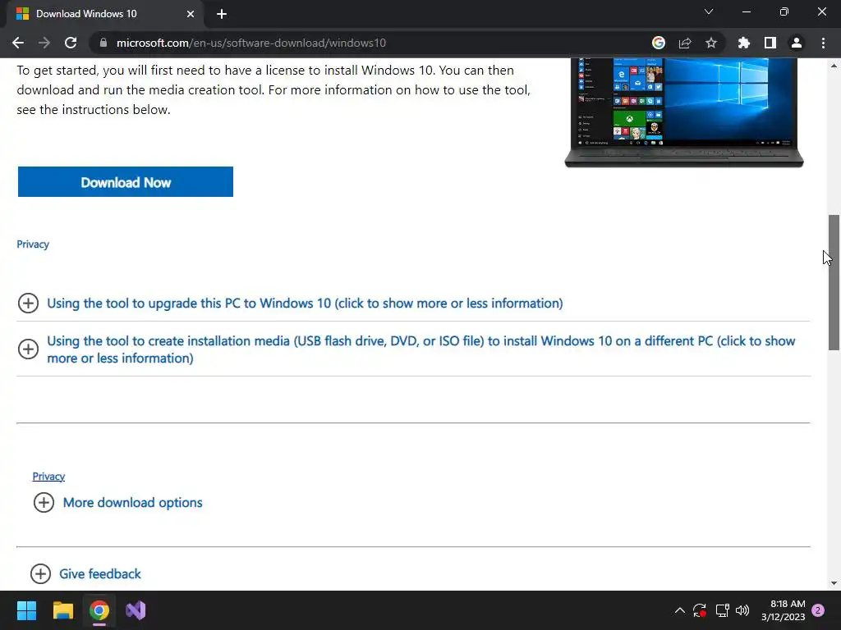This screenshot has width=841, height=630.
Task: Open the network tray icon
Action: (x=722, y=610)
